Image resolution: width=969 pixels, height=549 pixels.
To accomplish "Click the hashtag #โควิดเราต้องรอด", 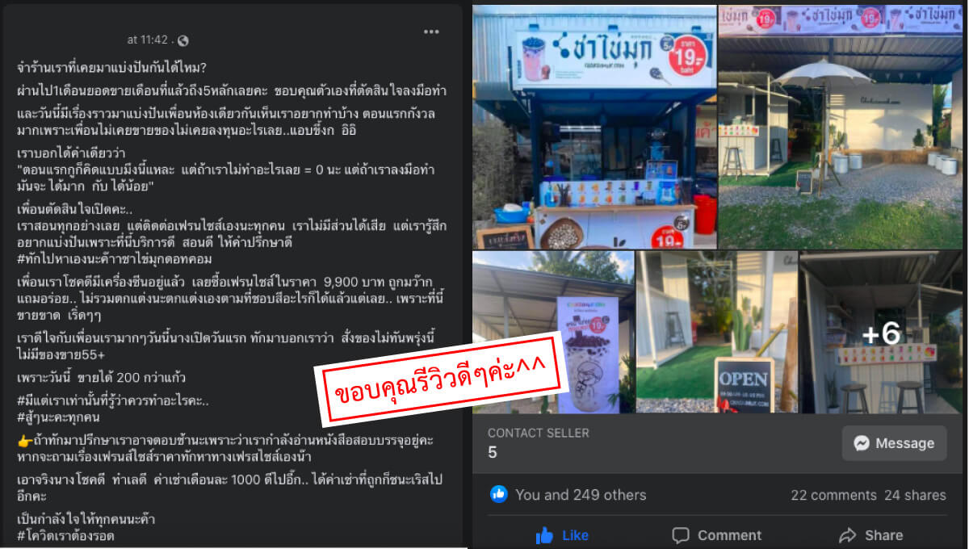I will (x=65, y=535).
